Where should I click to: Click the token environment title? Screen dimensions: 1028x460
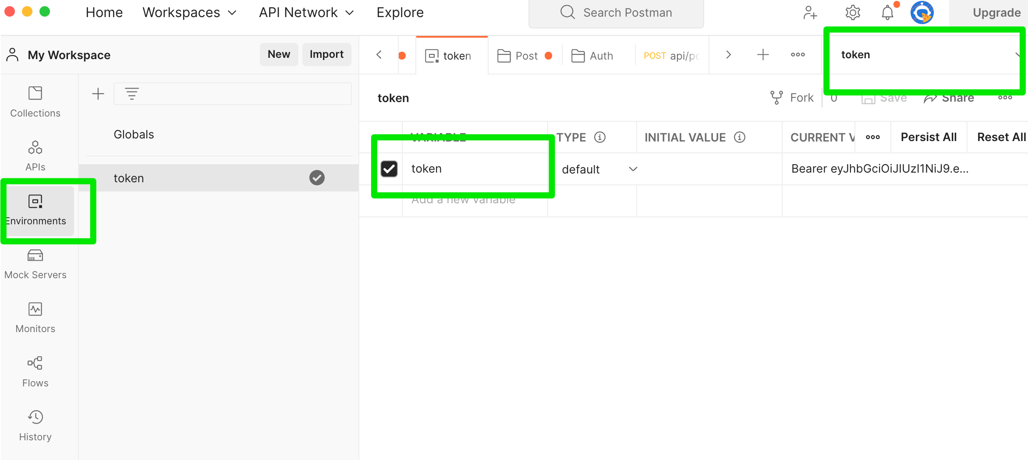point(393,98)
